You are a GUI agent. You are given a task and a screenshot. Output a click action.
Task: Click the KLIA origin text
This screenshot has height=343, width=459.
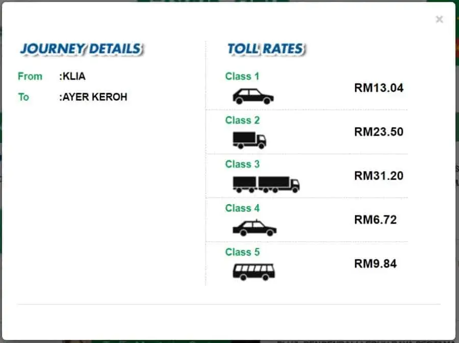[x=74, y=76]
